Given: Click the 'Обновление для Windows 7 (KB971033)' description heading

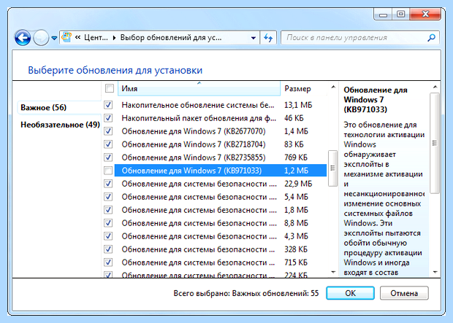Looking at the screenshot, I should tap(376, 100).
